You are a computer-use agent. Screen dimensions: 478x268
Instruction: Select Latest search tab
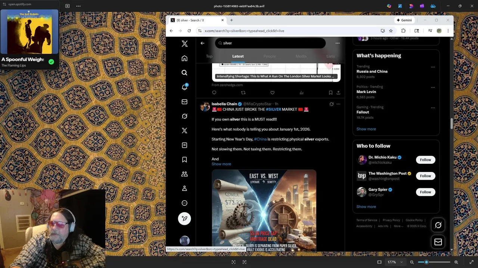pos(238,57)
